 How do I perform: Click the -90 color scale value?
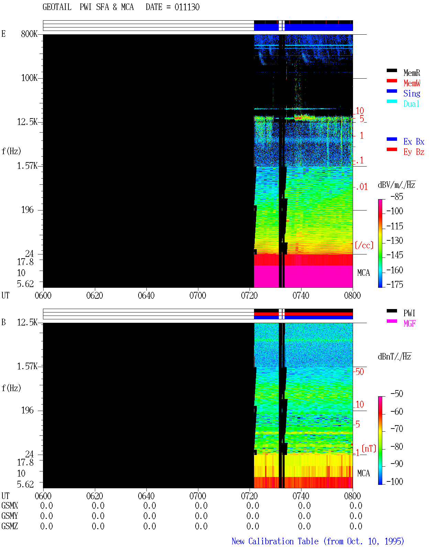[397, 464]
